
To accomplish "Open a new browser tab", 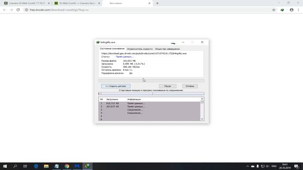I will (x=157, y=3).
